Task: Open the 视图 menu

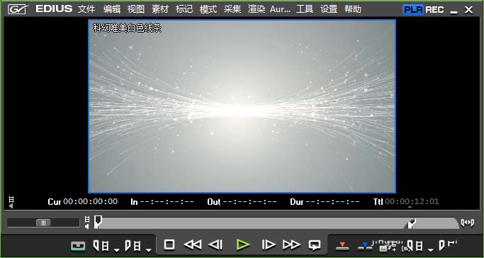Action: [x=136, y=9]
